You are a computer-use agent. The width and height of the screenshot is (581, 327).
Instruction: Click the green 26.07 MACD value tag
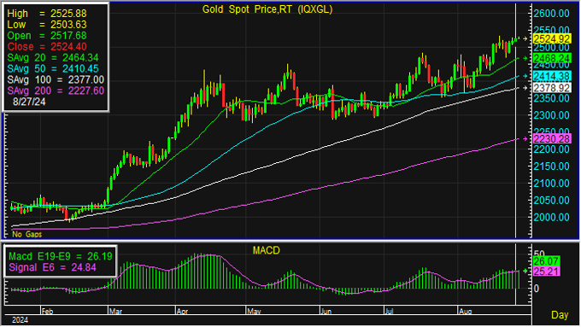[546, 261]
